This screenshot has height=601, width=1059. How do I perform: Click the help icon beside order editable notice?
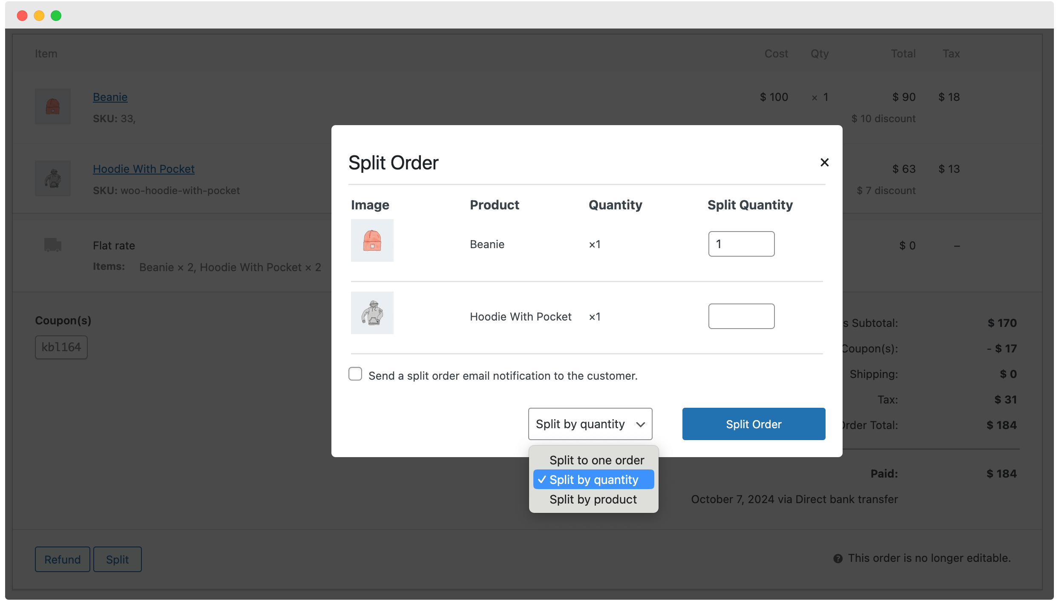(837, 558)
